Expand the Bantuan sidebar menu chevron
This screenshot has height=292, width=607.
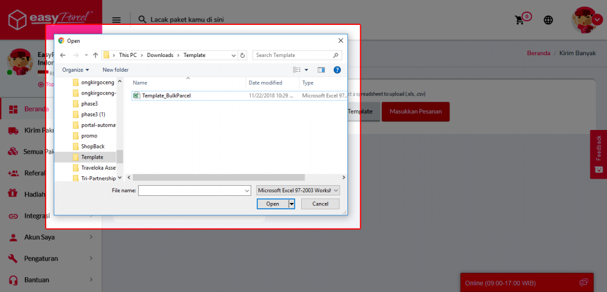[91, 280]
